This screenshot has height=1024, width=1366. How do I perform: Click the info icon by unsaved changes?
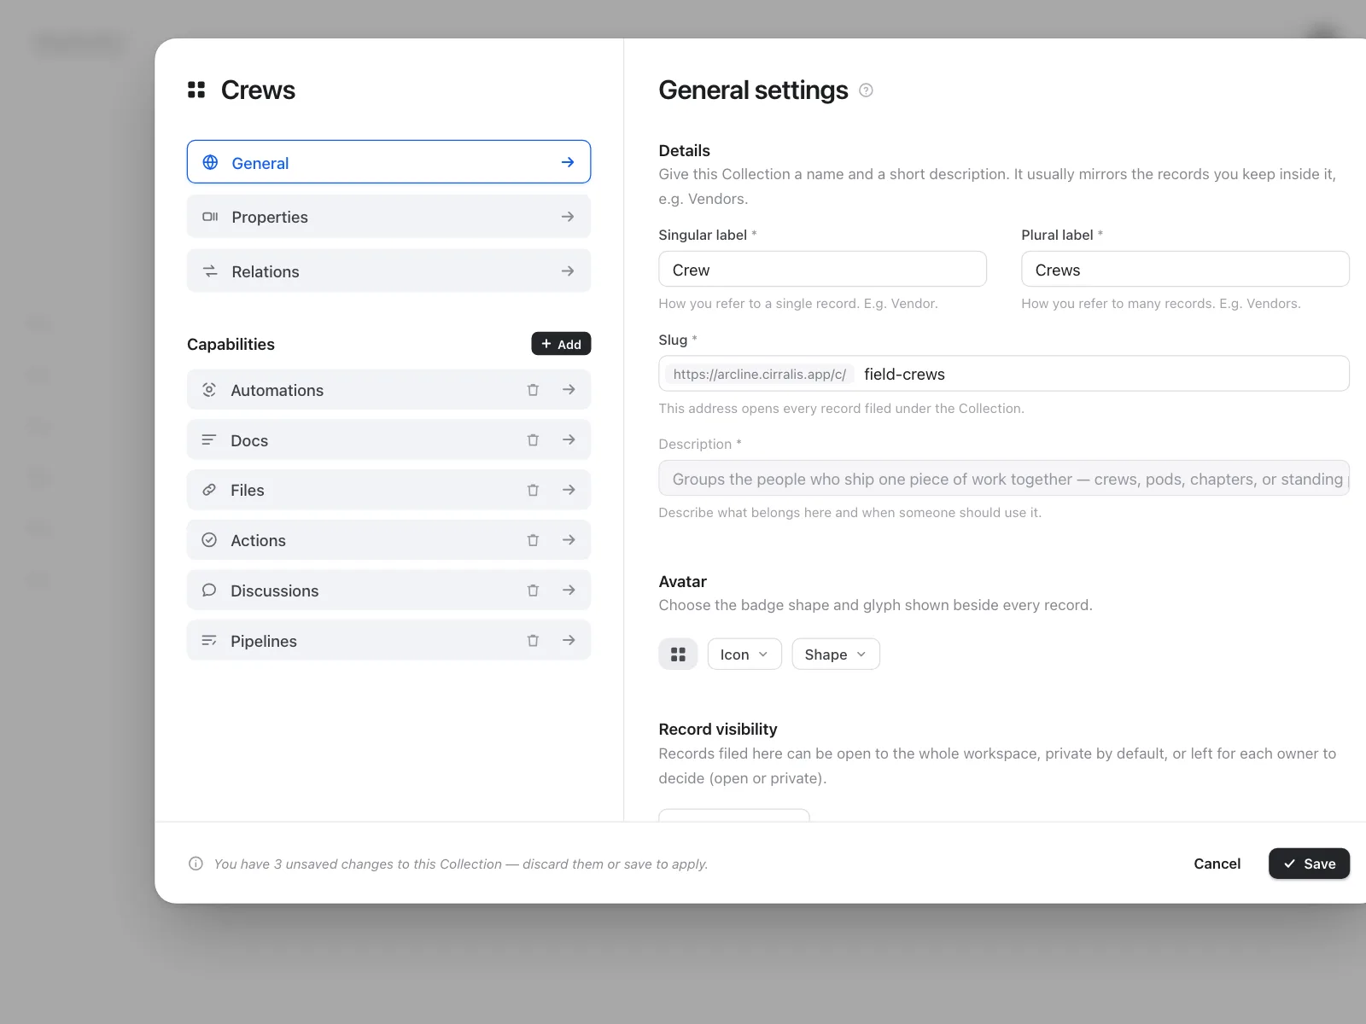[x=196, y=864]
